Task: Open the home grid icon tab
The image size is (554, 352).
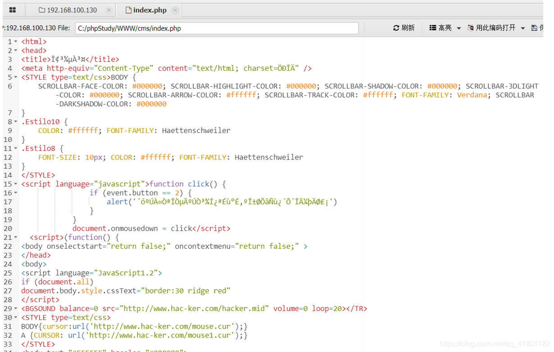Action: click(x=13, y=10)
